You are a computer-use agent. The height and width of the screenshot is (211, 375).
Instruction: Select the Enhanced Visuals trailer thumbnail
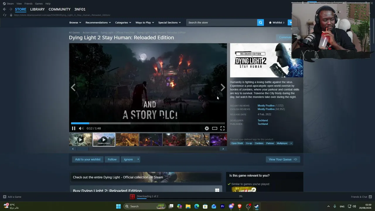pos(104,140)
